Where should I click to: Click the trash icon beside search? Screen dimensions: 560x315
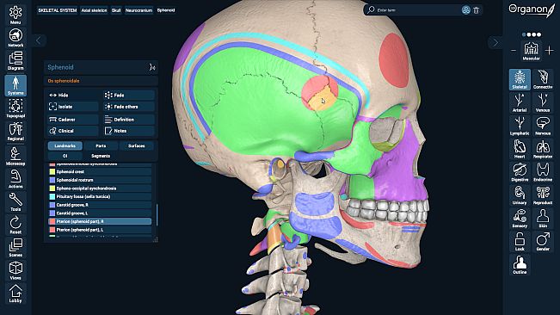[x=476, y=10]
